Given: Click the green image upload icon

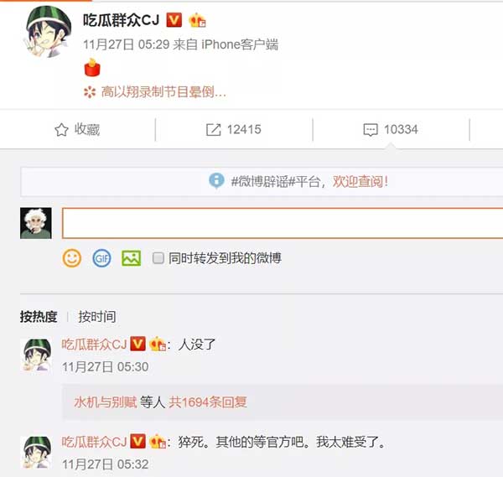Looking at the screenshot, I should [132, 258].
